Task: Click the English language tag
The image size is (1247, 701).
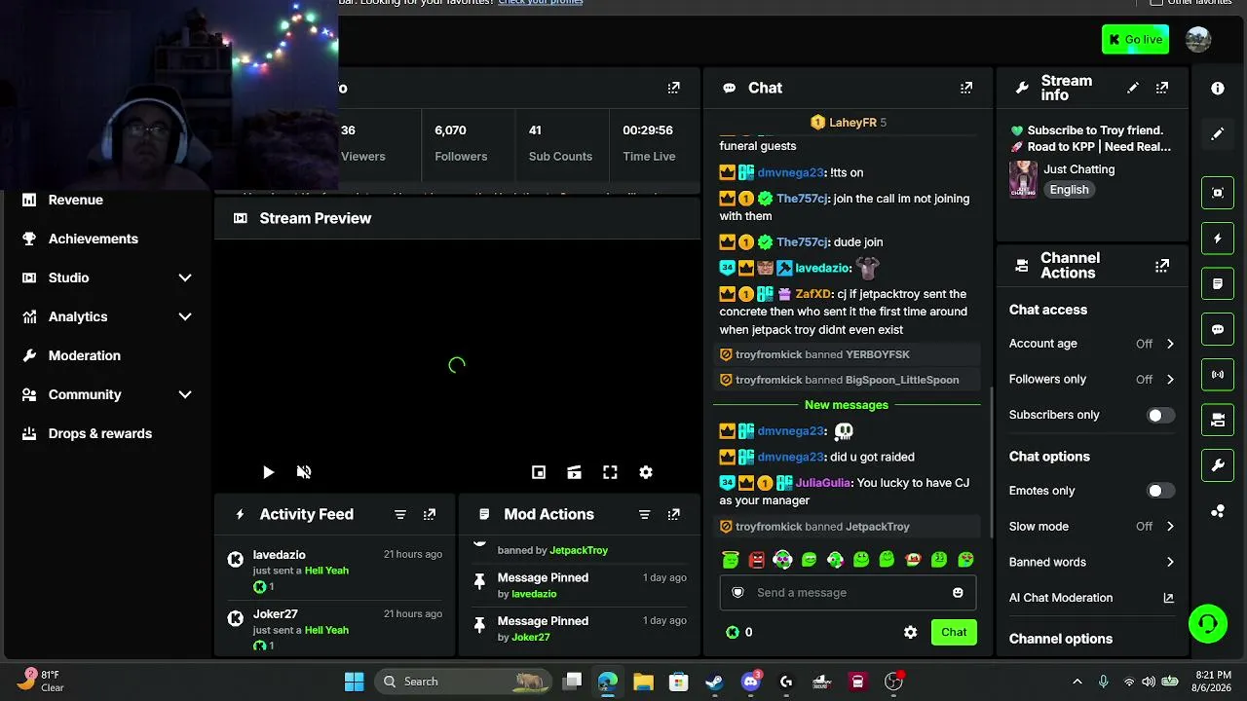Action: tap(1069, 190)
